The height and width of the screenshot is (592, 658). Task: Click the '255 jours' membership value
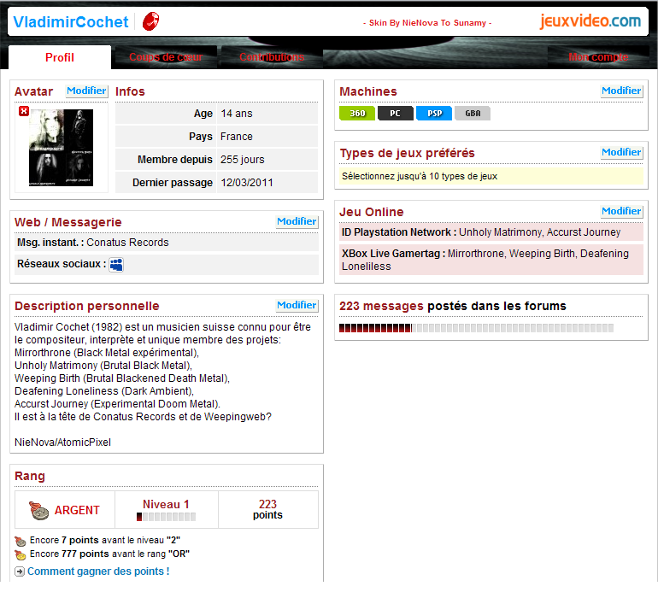pos(243,160)
